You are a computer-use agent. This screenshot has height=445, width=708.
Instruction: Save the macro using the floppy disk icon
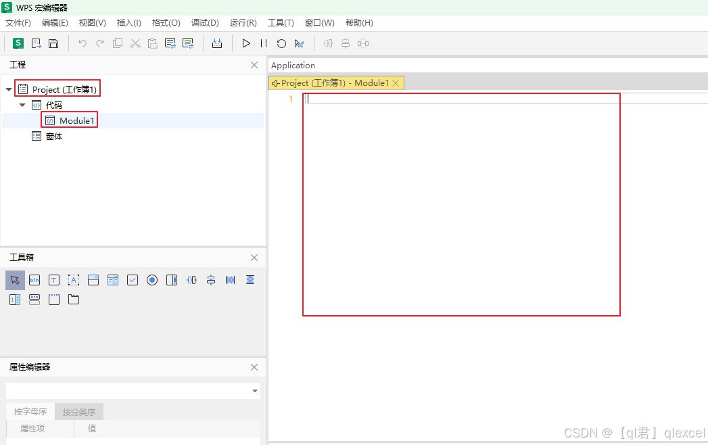[53, 43]
